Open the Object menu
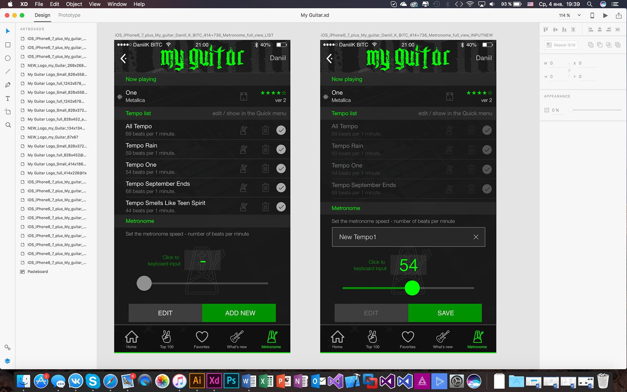 tap(74, 4)
